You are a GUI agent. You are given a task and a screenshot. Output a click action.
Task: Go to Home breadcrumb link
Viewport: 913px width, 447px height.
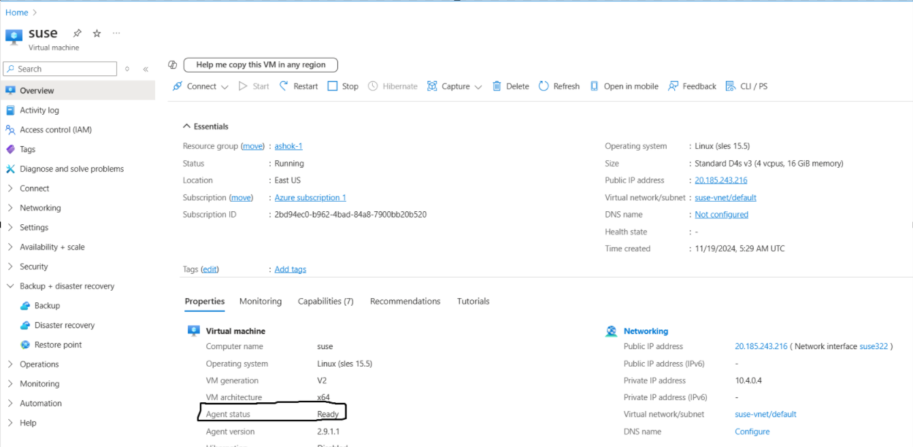pos(17,12)
